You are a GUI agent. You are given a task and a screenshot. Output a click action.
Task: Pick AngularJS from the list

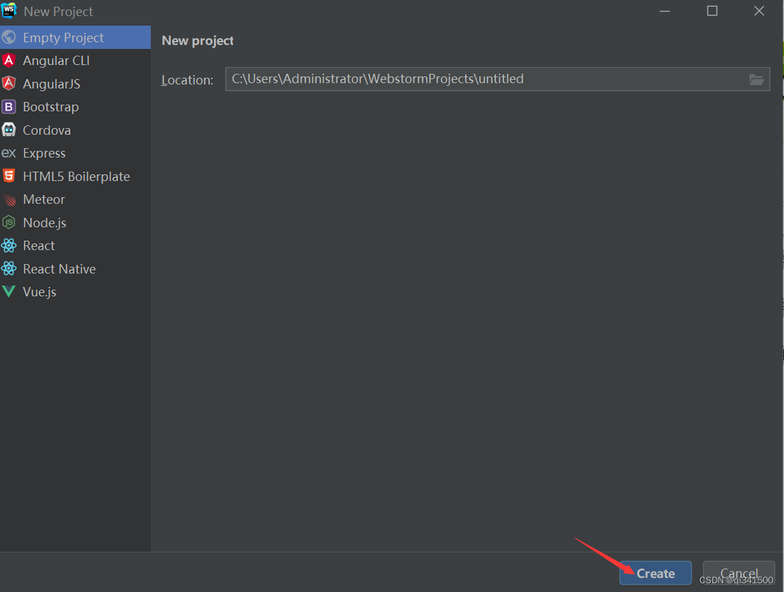pos(75,83)
